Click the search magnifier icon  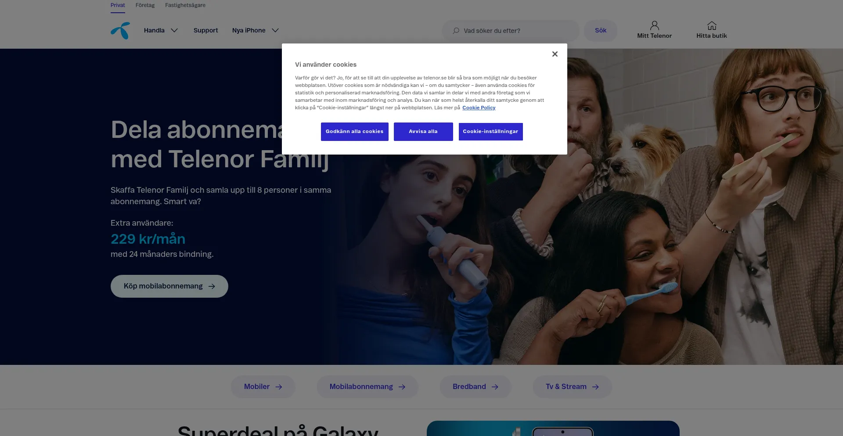[x=456, y=31]
